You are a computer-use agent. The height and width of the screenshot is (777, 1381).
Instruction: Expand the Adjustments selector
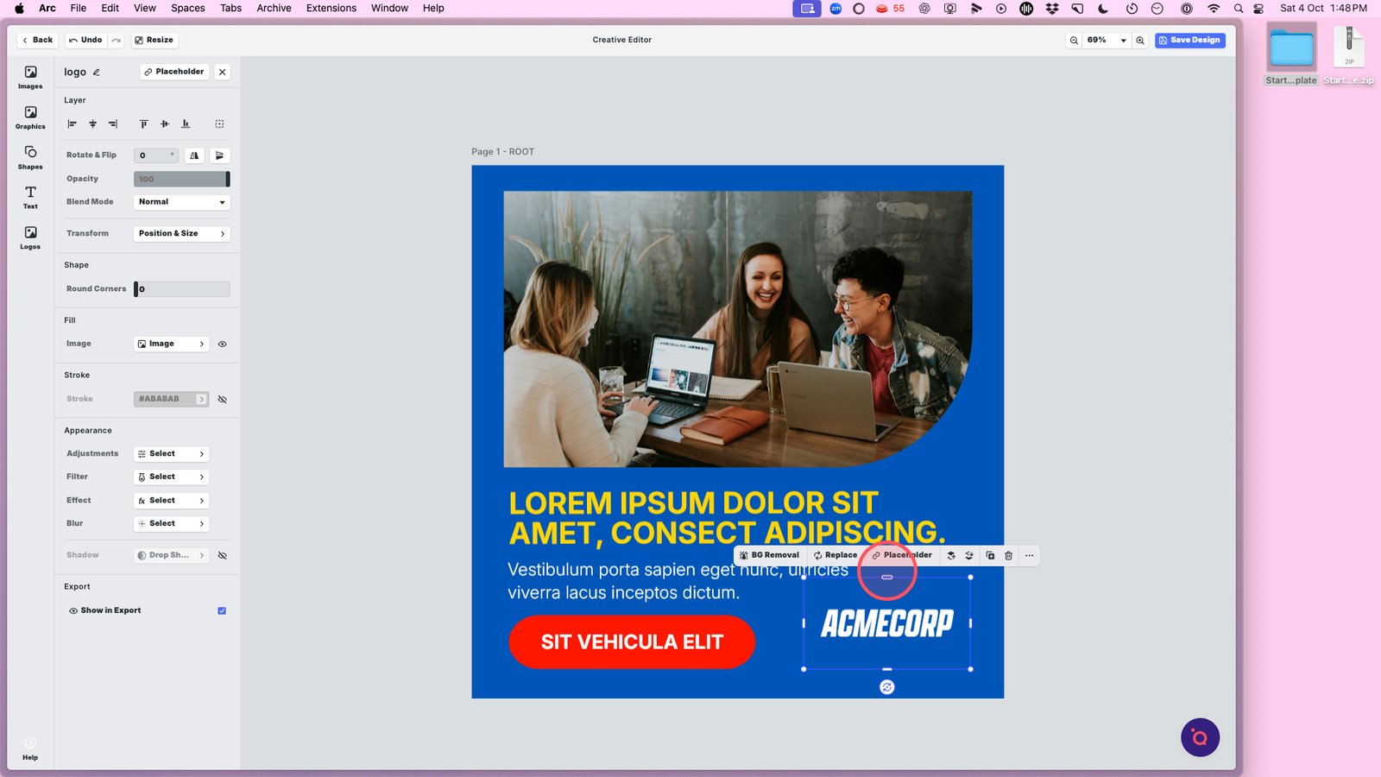(172, 454)
